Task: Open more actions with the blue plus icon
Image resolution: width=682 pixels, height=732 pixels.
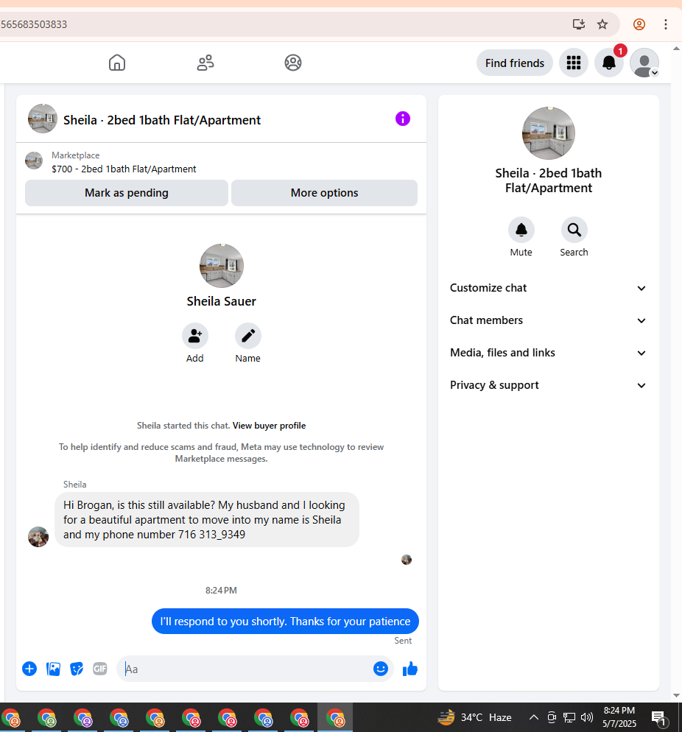Action: click(29, 669)
